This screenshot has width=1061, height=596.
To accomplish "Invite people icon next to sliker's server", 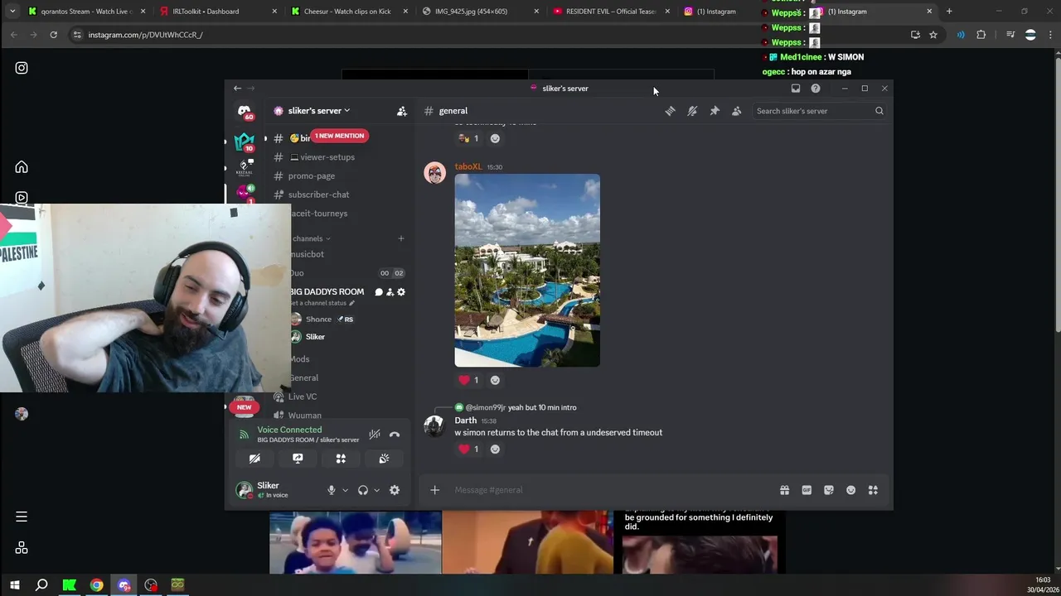I will pos(402,111).
